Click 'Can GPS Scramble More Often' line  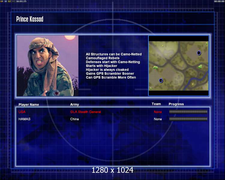click(x=111, y=77)
